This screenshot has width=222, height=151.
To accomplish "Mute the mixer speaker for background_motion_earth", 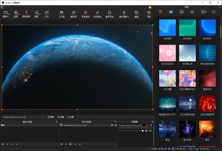I will tap(147, 131).
